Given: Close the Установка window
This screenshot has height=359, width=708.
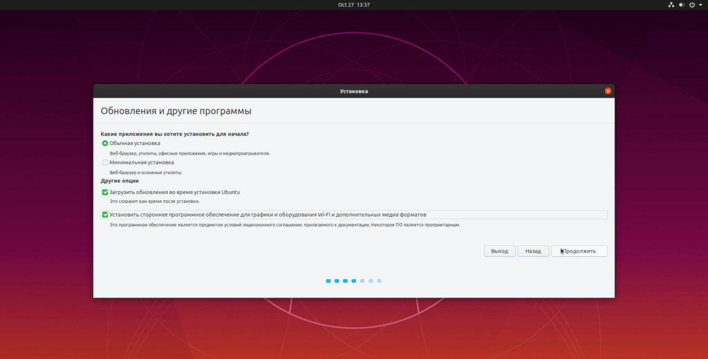Looking at the screenshot, I should tap(608, 91).
